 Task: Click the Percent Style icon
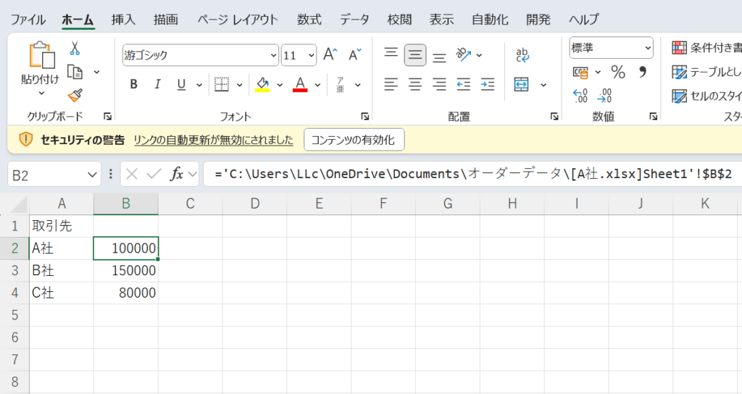[618, 72]
